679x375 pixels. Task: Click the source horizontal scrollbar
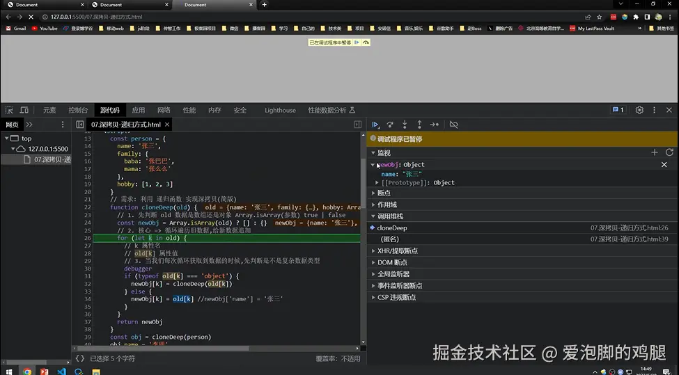162,348
